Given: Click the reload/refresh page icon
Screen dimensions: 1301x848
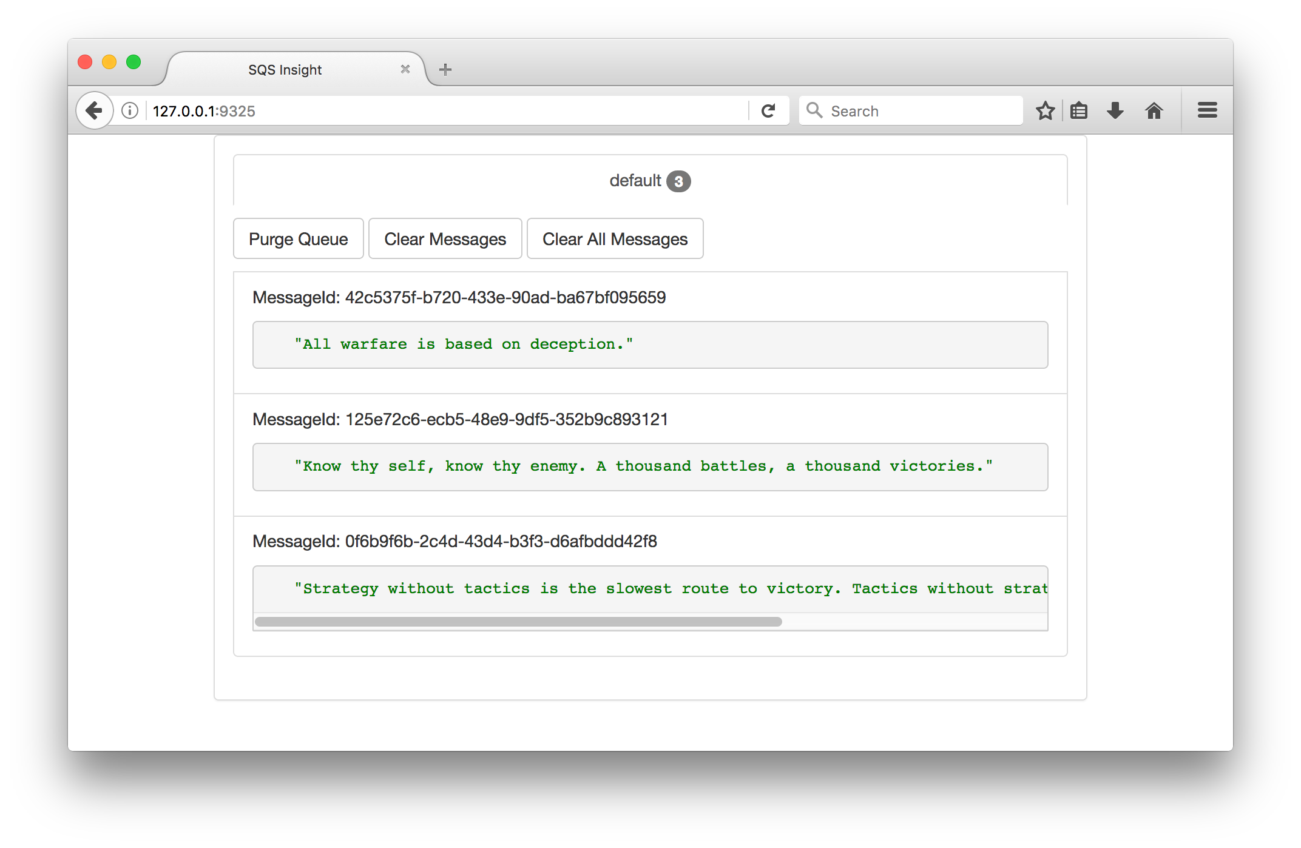Looking at the screenshot, I should (x=769, y=111).
